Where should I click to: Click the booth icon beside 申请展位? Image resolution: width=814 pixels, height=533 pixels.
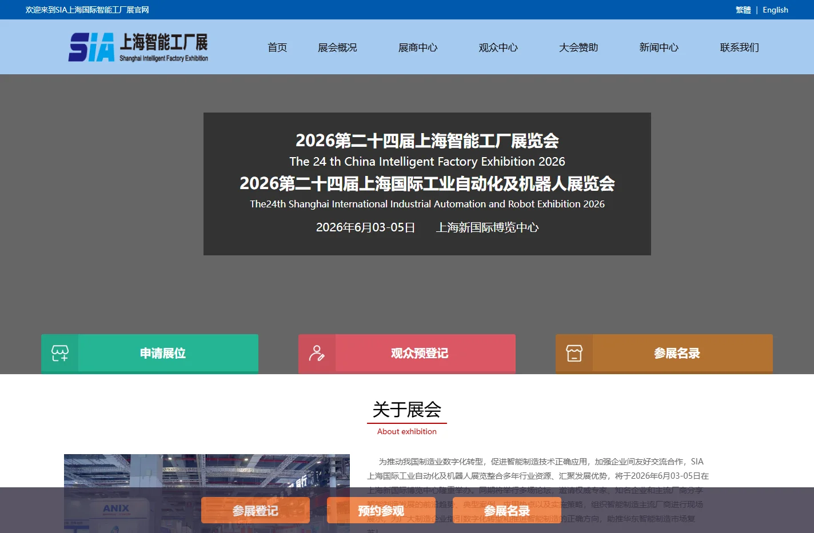click(60, 353)
